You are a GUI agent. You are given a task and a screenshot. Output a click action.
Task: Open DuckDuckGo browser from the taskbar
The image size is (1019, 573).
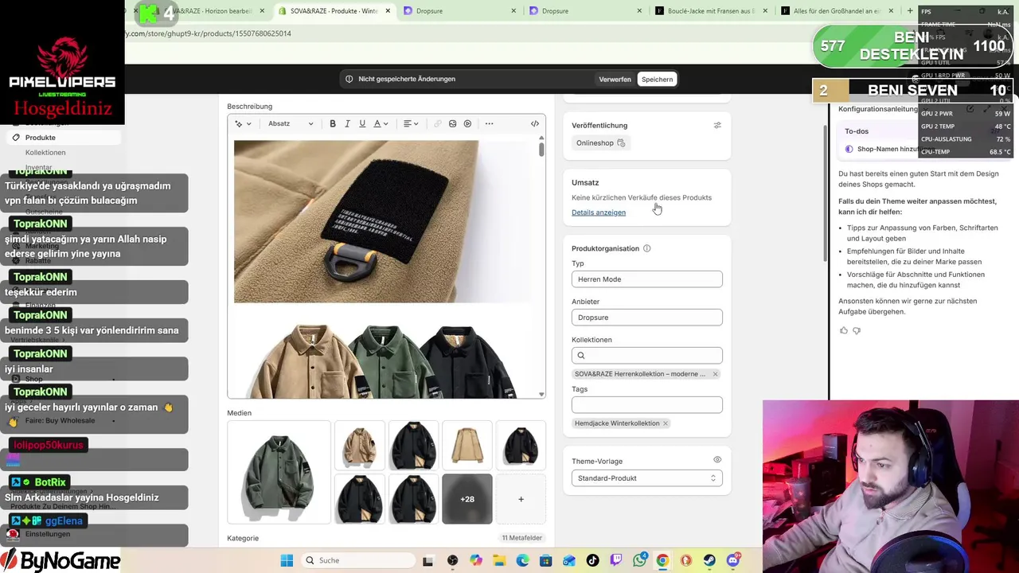pyautogui.click(x=685, y=560)
